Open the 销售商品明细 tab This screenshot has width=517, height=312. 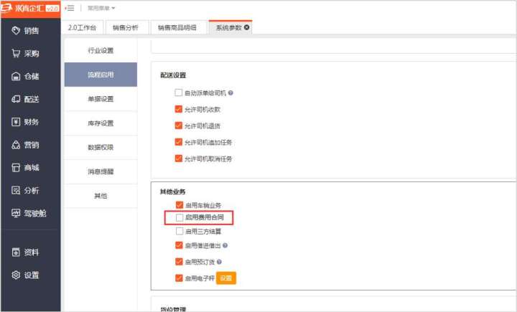177,27
